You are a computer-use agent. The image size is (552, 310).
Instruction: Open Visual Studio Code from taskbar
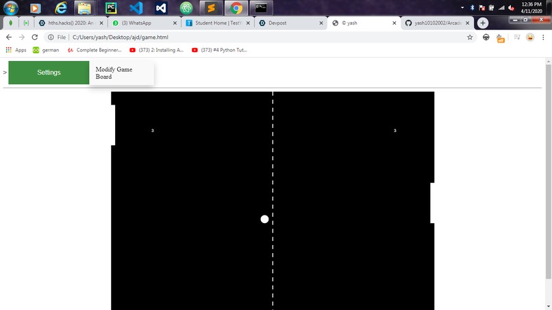coord(136,8)
